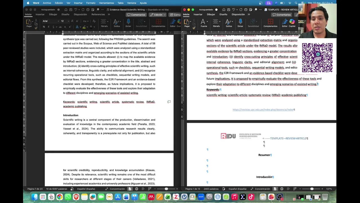Screen dimensions: 360x203
Task: Click Cut scissors icon in left window
Action: coord(36,20)
